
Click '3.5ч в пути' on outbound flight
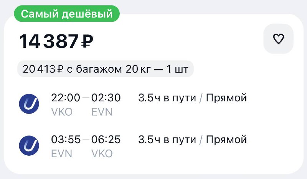167,98
